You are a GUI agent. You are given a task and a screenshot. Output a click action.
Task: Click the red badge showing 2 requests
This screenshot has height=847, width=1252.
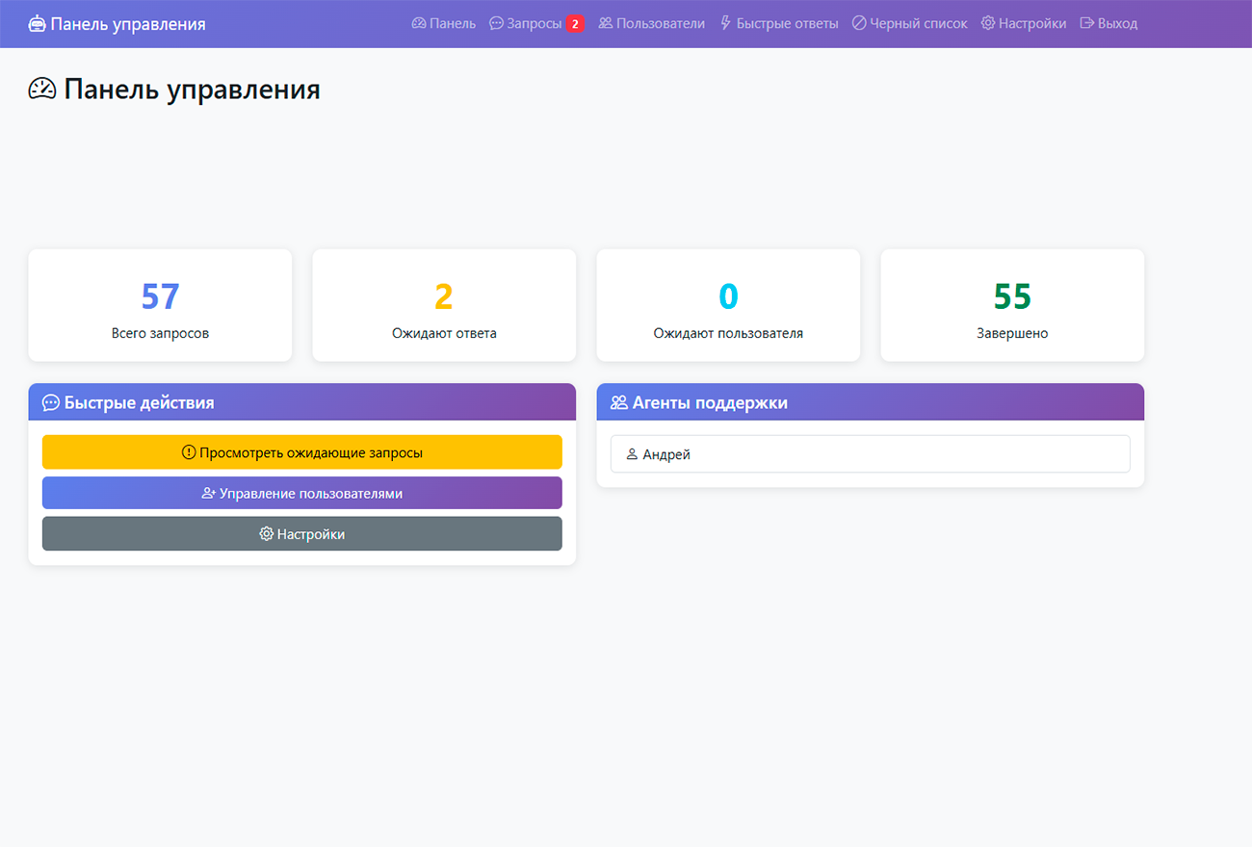pos(575,24)
